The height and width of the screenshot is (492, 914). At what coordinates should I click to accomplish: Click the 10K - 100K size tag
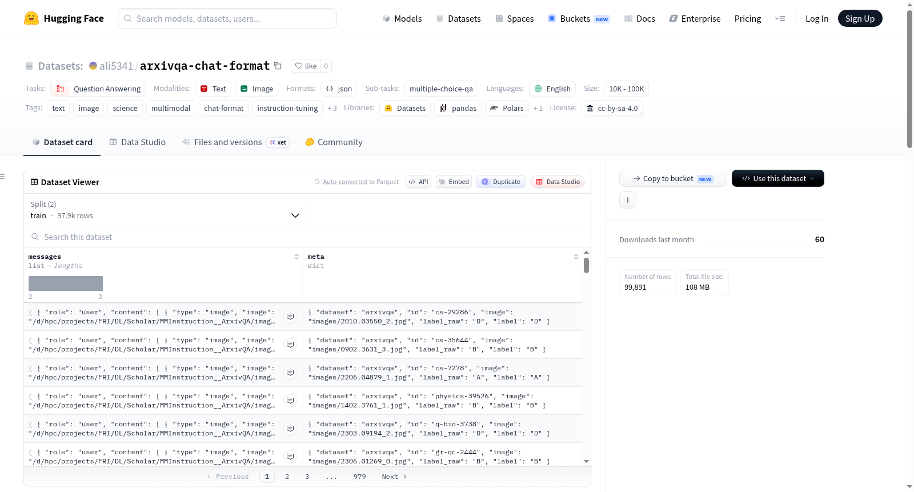click(x=626, y=89)
